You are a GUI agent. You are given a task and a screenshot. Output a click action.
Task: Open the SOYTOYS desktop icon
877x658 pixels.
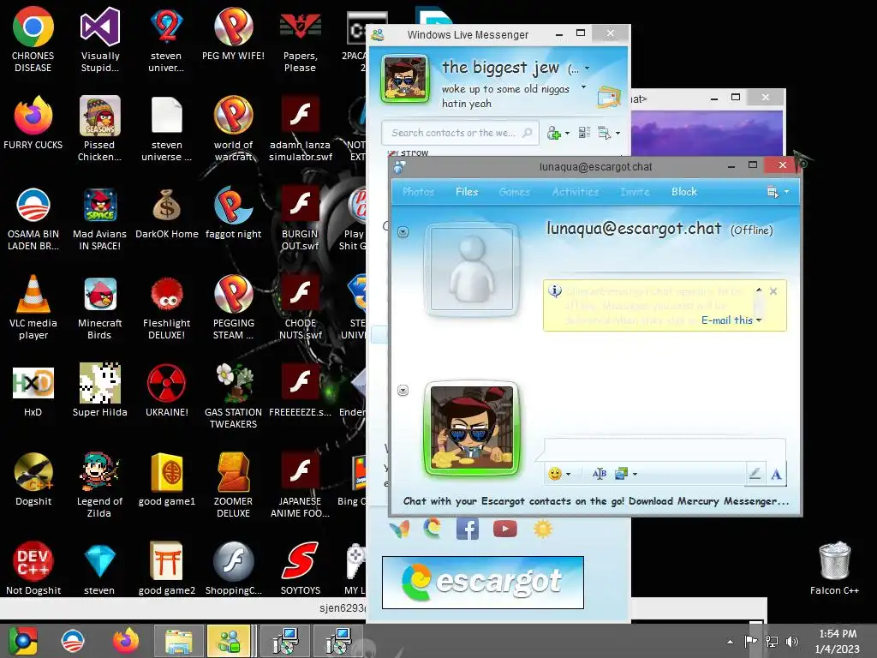pyautogui.click(x=301, y=568)
